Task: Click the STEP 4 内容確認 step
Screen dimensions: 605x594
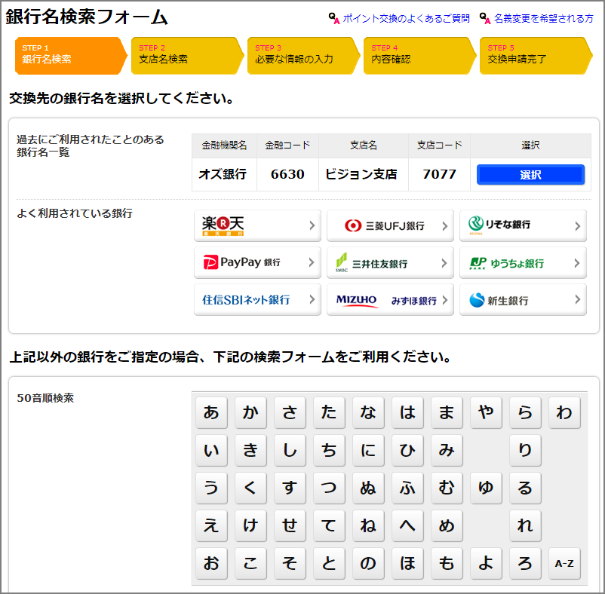Action: [419, 56]
